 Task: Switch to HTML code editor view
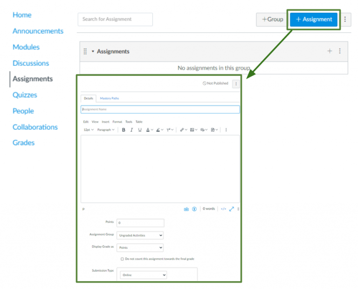point(224,209)
